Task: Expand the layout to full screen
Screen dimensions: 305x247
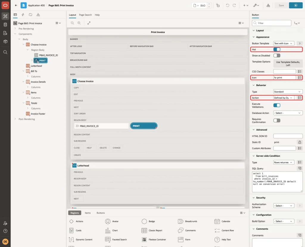Action: click(x=89, y=23)
